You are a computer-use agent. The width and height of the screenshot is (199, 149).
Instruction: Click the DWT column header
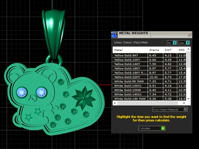pyautogui.click(x=168, y=50)
